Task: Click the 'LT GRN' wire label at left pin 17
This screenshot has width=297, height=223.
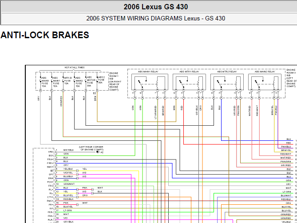Action: point(67,211)
